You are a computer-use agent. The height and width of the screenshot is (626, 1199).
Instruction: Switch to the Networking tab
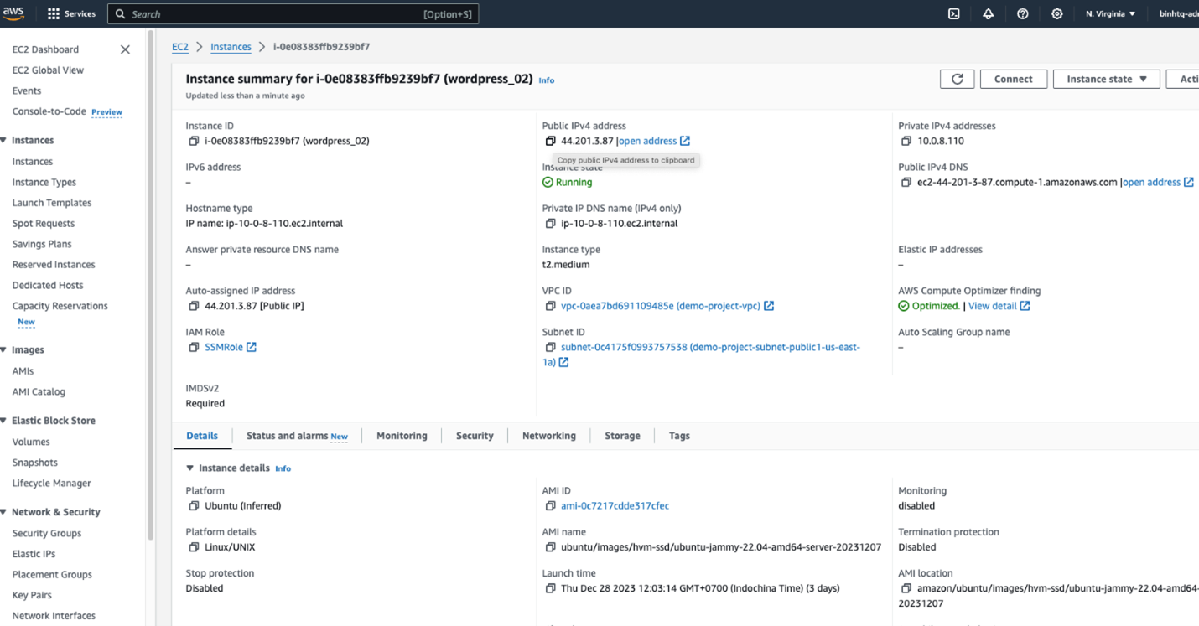click(549, 436)
